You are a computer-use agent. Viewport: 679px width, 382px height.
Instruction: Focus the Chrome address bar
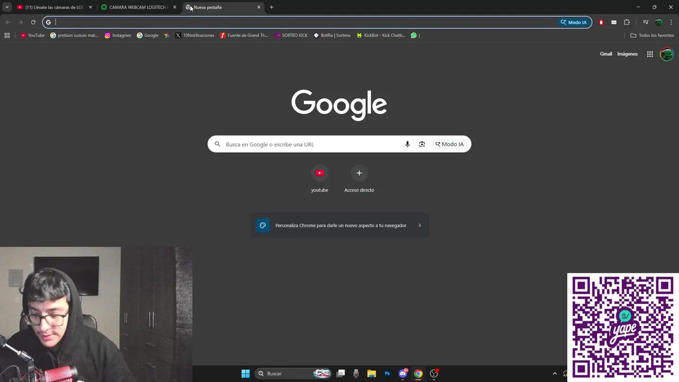(317, 22)
